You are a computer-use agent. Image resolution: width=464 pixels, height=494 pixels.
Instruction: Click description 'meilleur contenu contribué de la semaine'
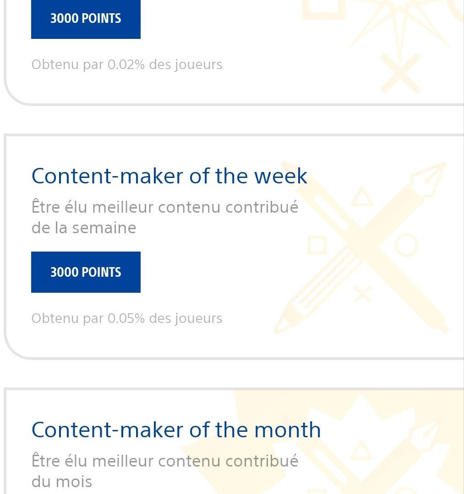tap(165, 217)
